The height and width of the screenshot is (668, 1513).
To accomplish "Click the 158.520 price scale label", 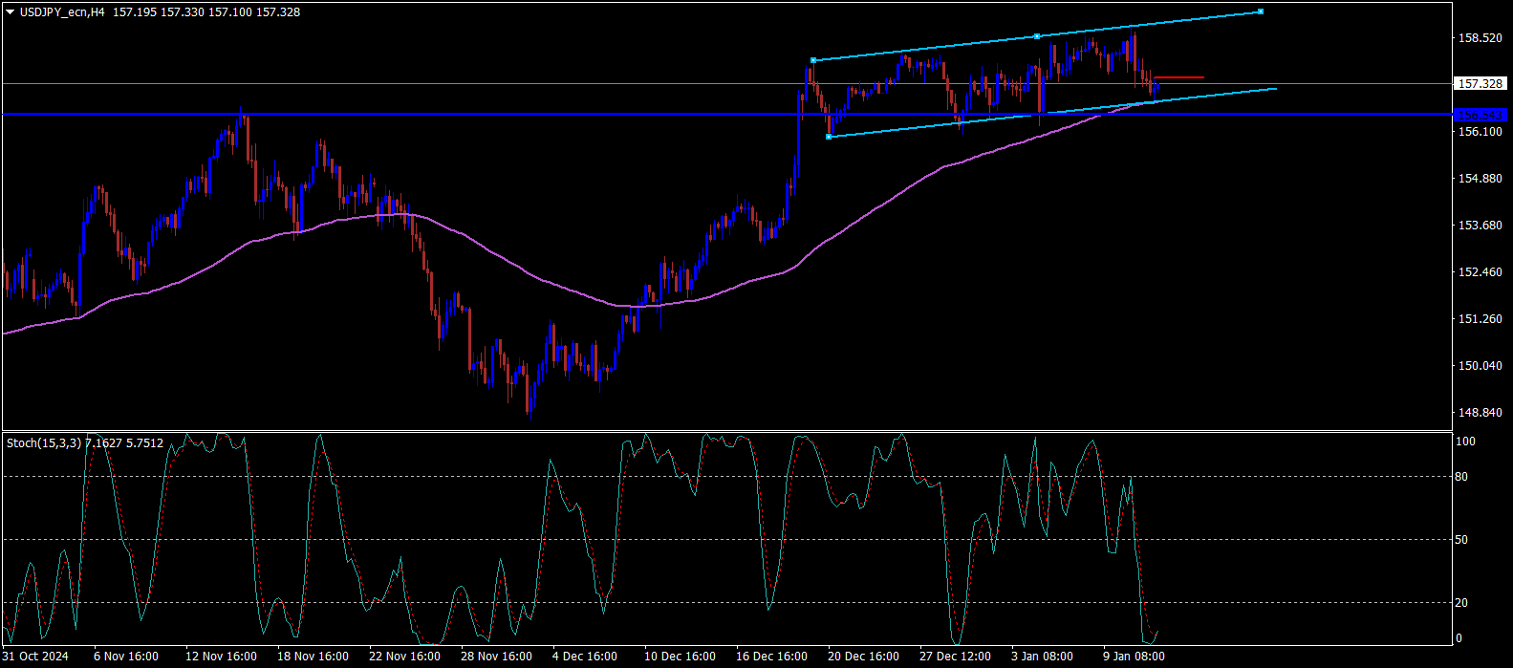I will click(x=1479, y=38).
